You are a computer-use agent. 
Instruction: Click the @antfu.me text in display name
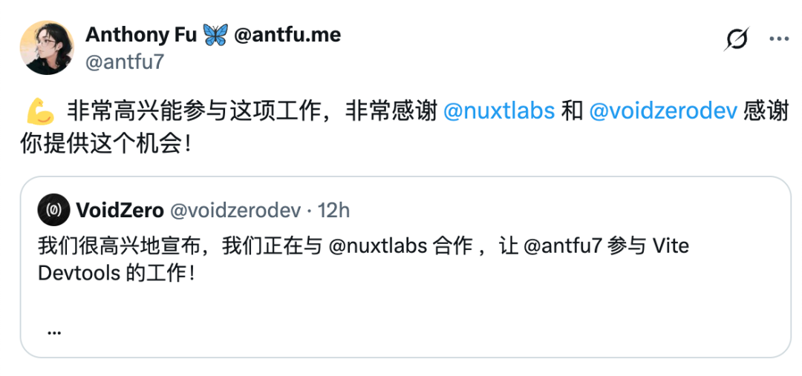coord(287,36)
